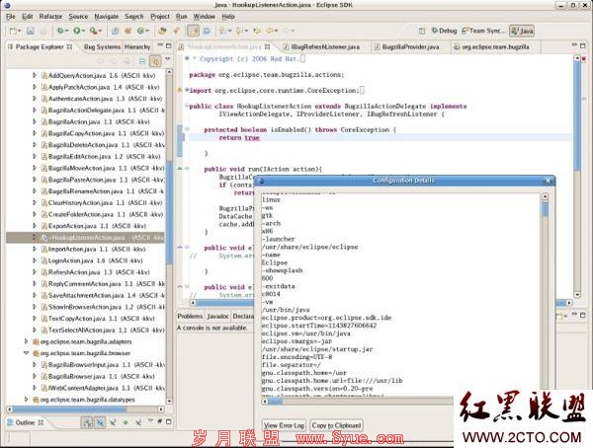593x448 pixels.
Task: Close the Configuration Details dialog
Action: [548, 181]
